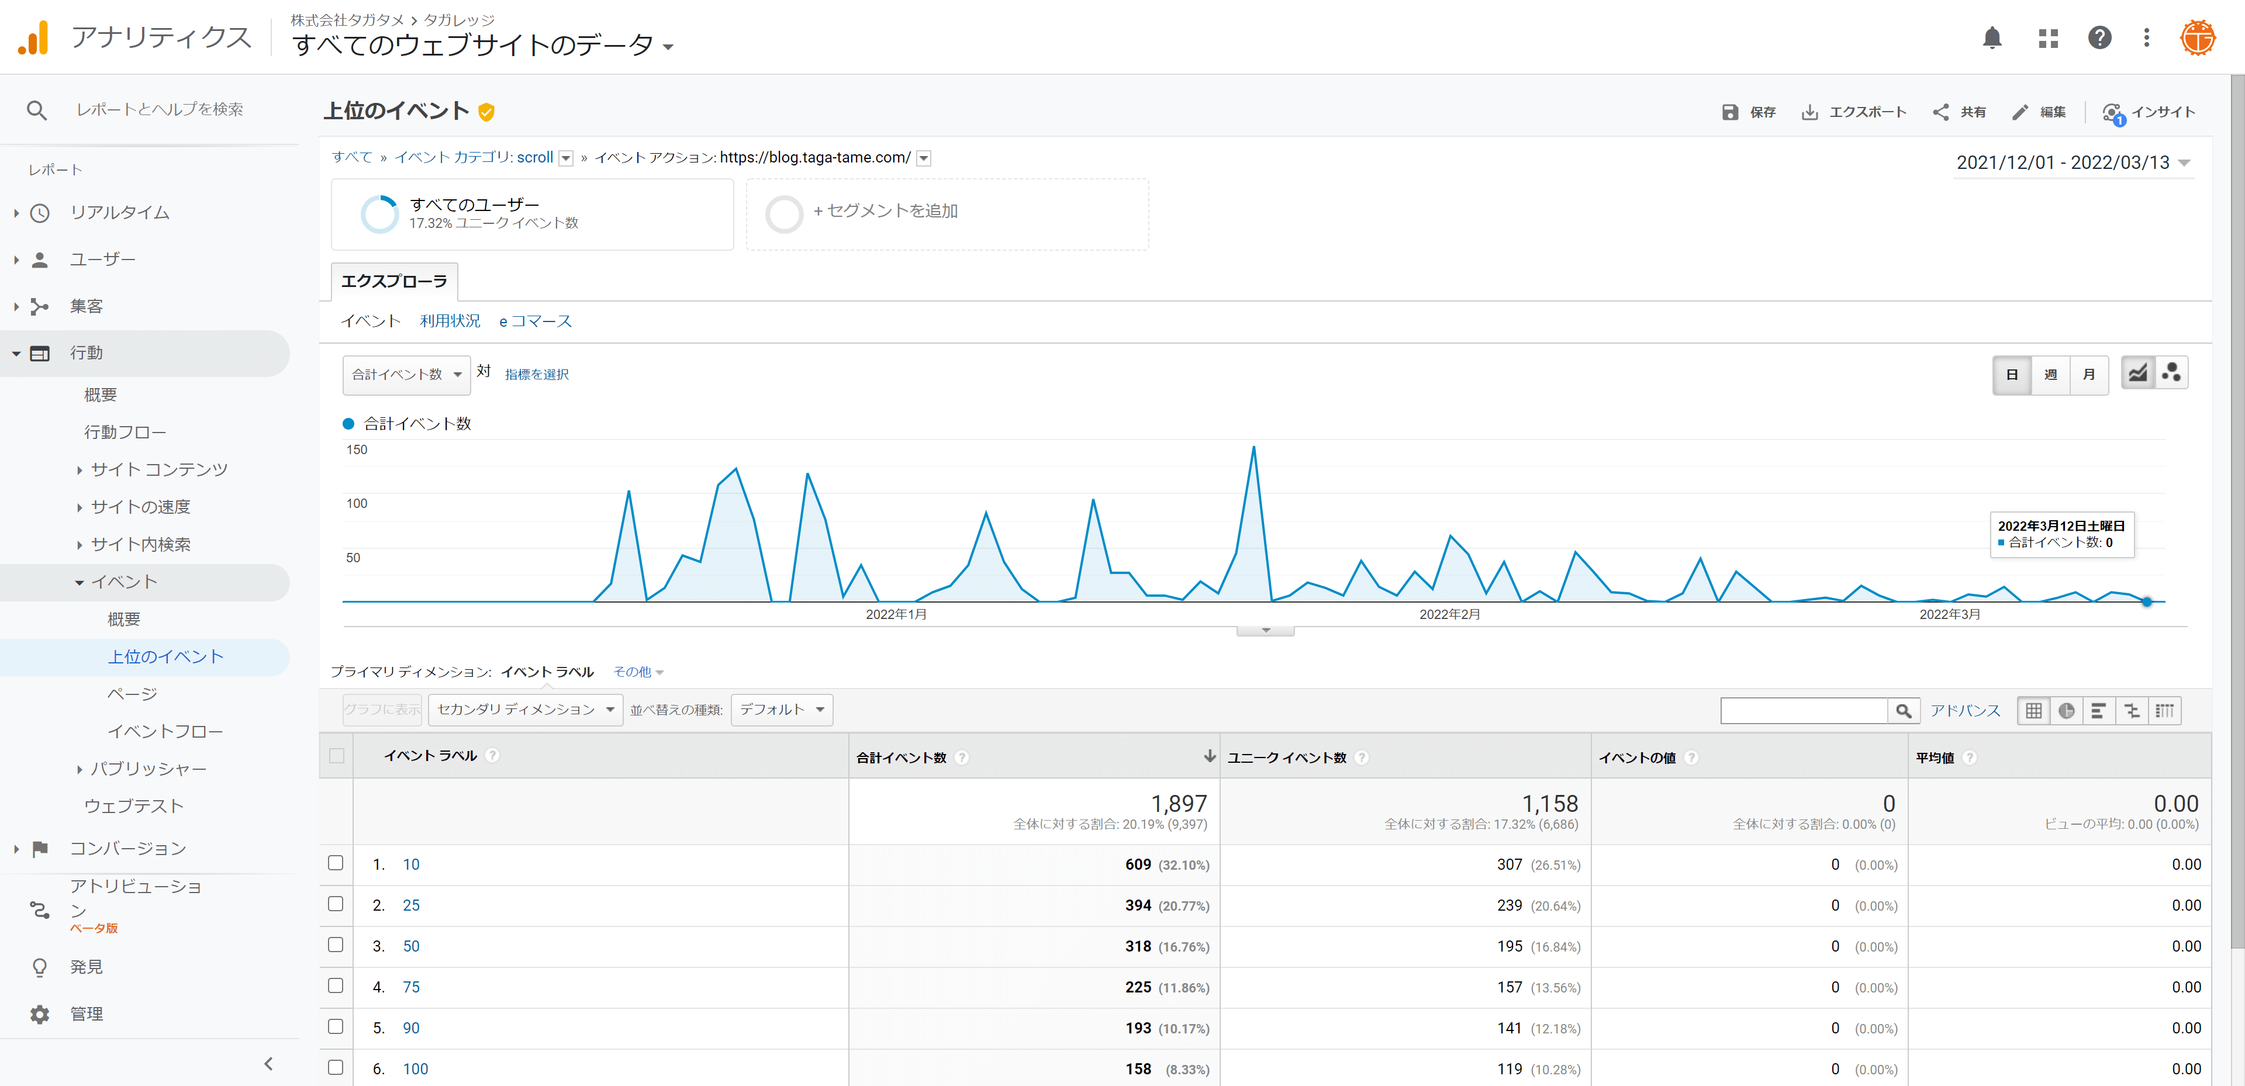Select the comparison view icon

tap(2132, 710)
